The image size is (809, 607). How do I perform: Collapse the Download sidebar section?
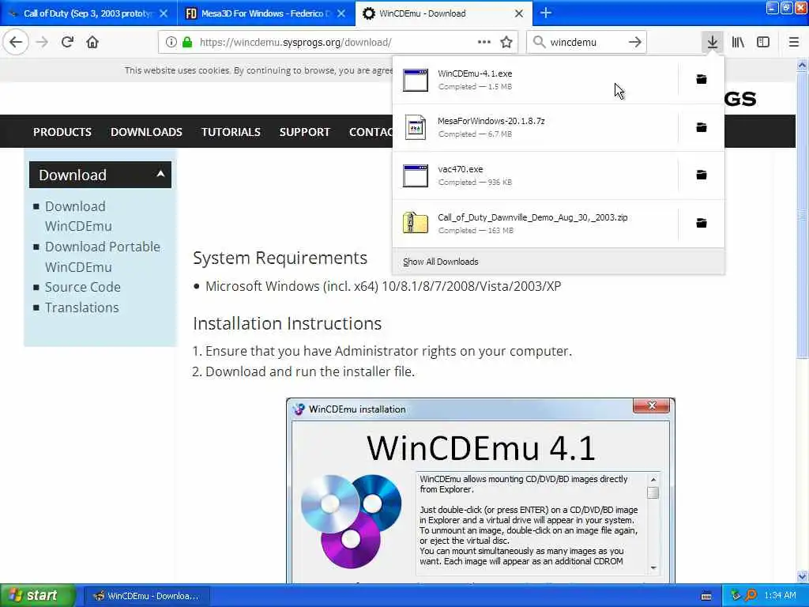click(x=100, y=175)
